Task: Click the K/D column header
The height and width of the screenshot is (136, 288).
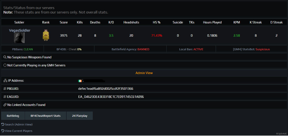Action: [111, 22]
